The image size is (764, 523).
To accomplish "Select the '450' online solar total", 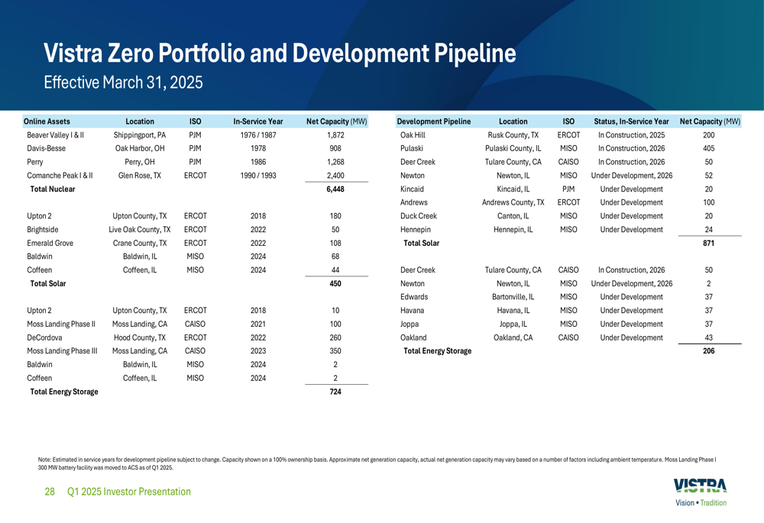I will coord(335,283).
